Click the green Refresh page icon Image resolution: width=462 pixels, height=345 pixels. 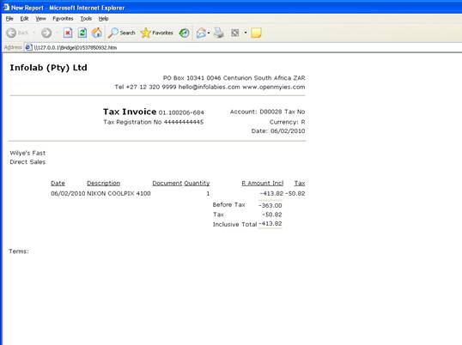coord(82,33)
